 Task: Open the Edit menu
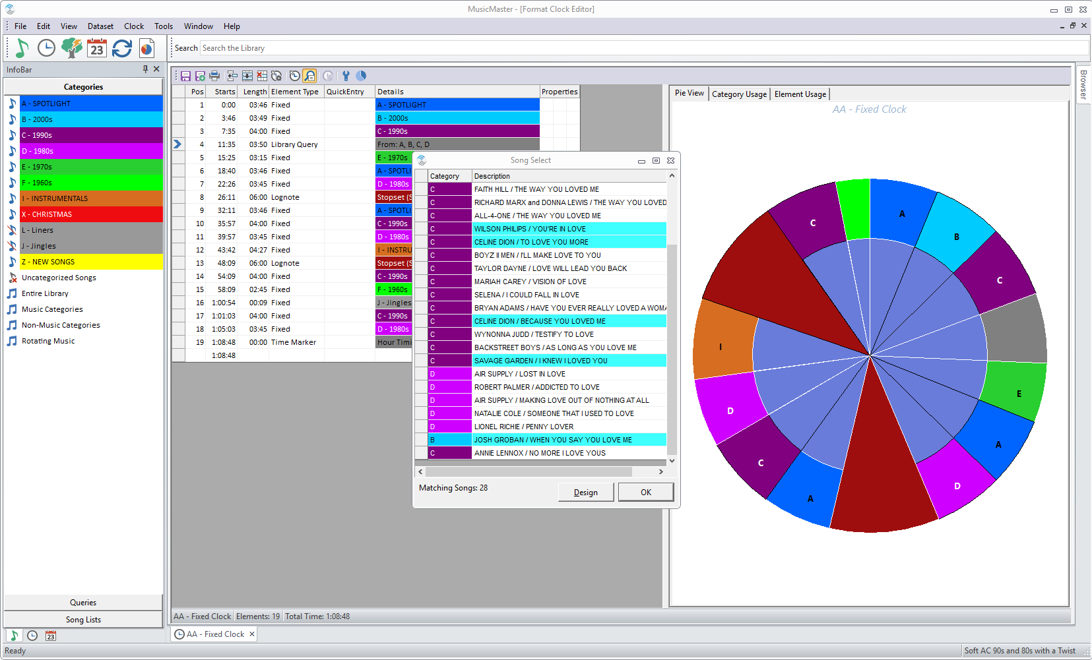44,26
